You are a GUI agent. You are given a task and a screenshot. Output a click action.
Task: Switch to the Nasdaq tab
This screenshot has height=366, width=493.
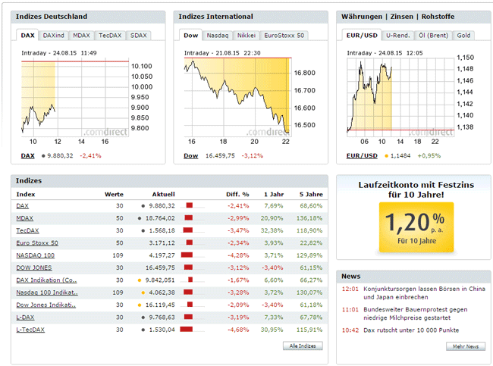[x=218, y=36]
